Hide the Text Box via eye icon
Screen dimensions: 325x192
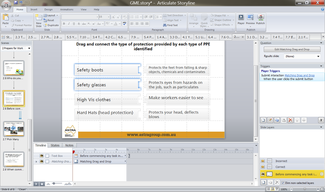tap(42, 156)
